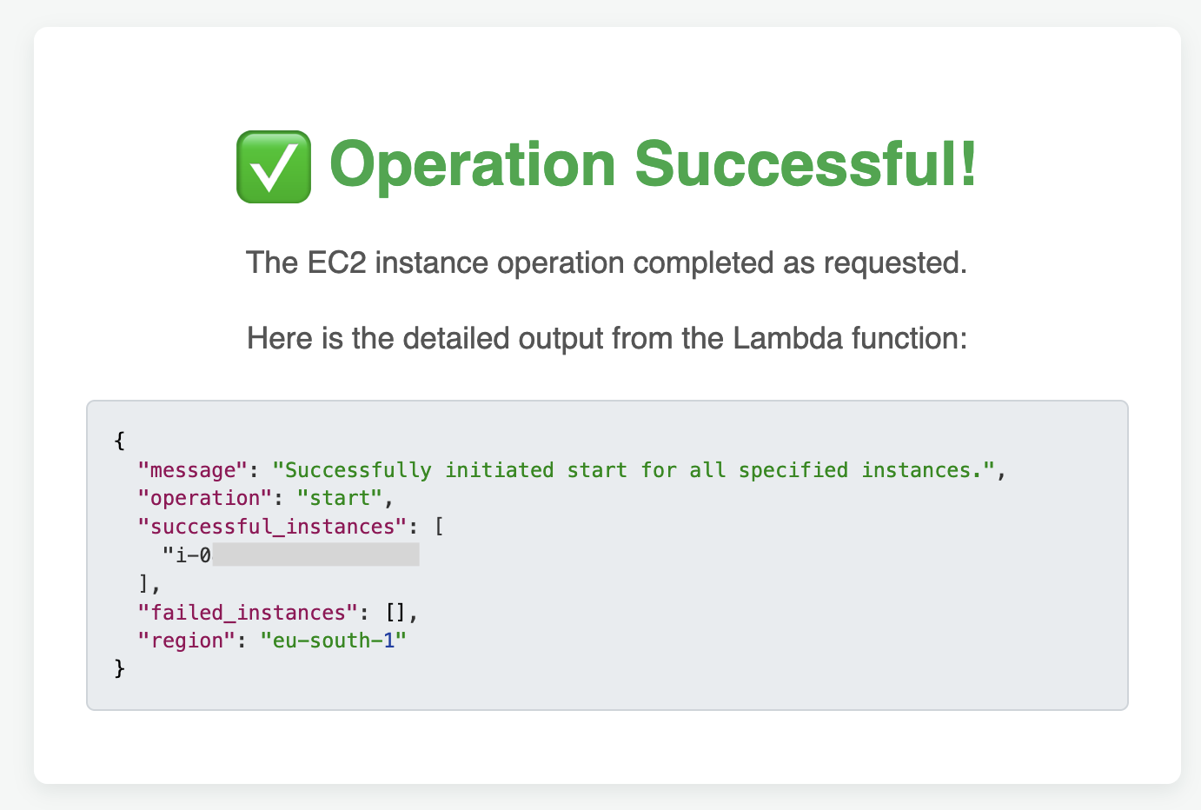Click the empty failed_instances array brackets
This screenshot has width=1201, height=810.
tap(395, 613)
